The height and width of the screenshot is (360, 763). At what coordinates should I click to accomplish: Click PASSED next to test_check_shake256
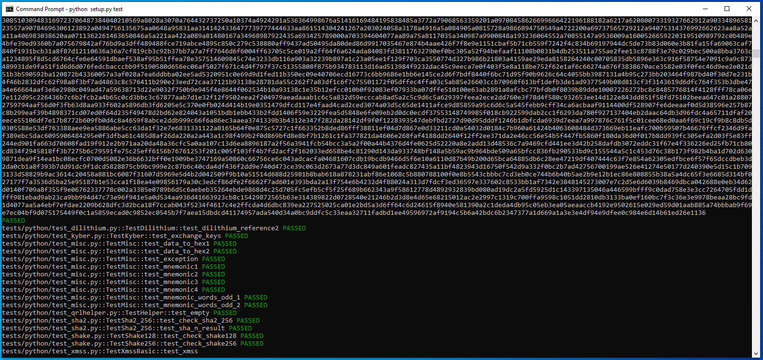pyautogui.click(x=252, y=344)
